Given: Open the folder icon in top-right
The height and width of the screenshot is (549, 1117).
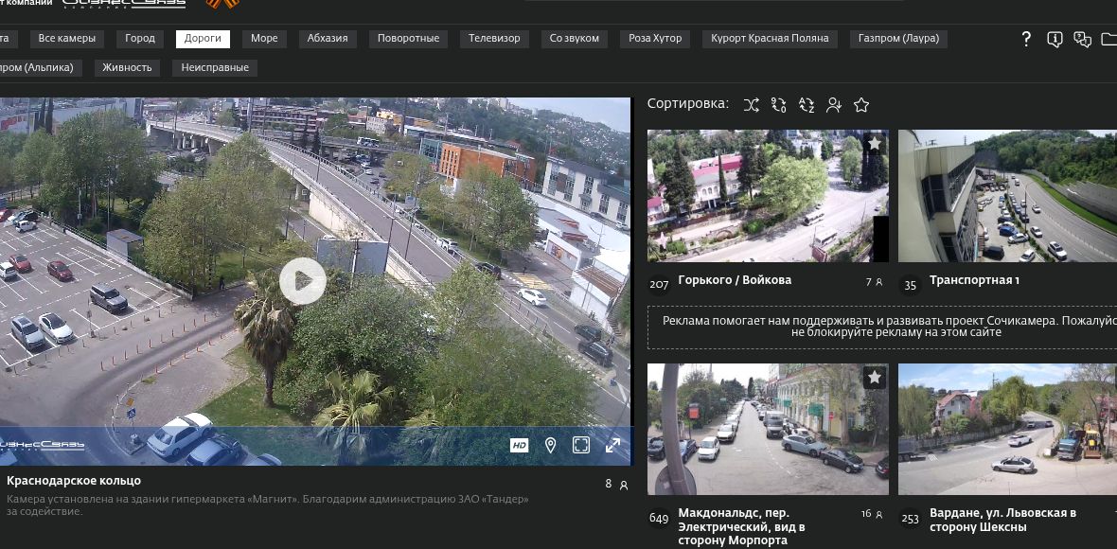Looking at the screenshot, I should coord(1108,39).
